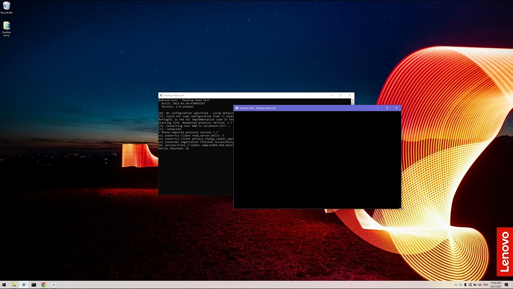The width and height of the screenshot is (513, 289).
Task: Open File Explorer from the taskbar
Action: click(14, 285)
